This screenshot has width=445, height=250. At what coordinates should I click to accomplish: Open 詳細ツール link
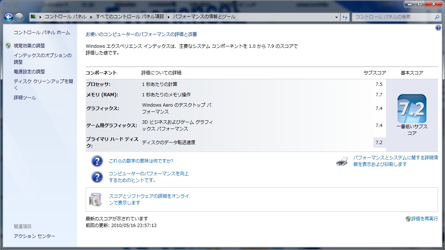[x=25, y=98]
